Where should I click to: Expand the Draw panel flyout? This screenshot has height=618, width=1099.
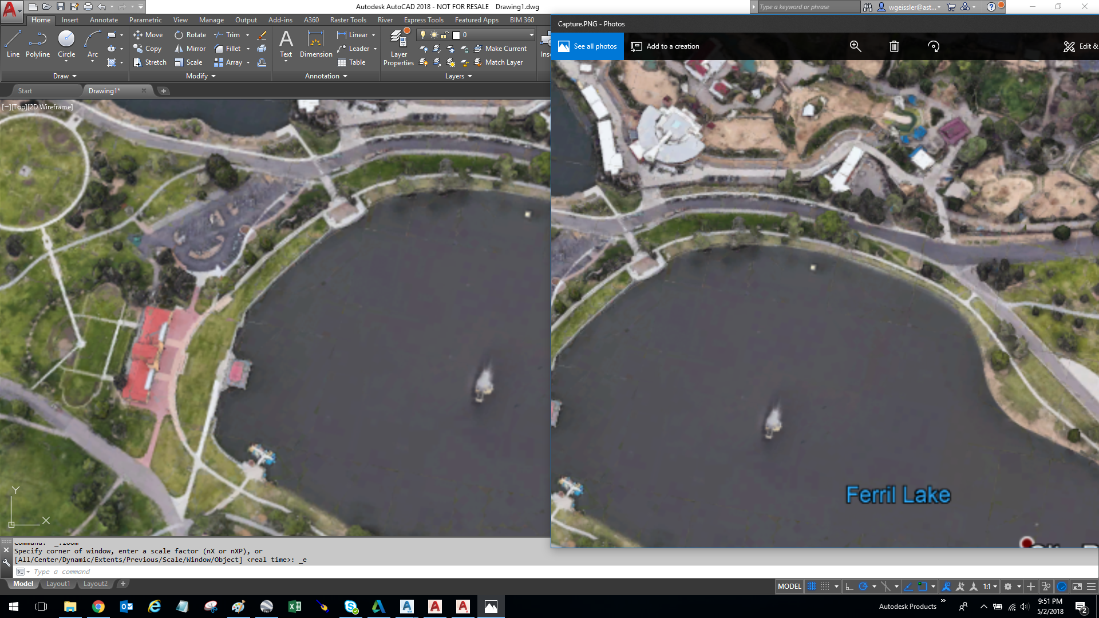65,76
